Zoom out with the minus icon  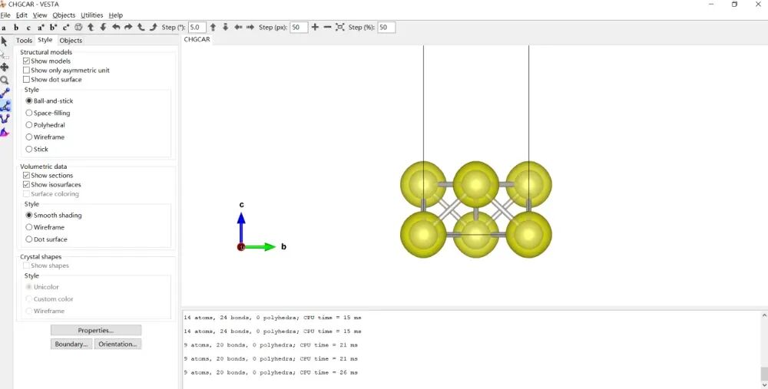click(328, 28)
